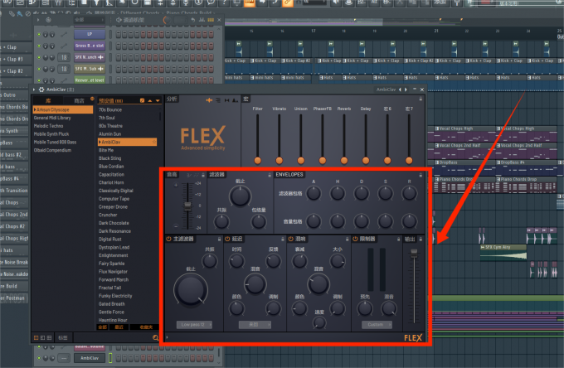
Task: Click the lock icon on filter section
Action: pos(269,175)
